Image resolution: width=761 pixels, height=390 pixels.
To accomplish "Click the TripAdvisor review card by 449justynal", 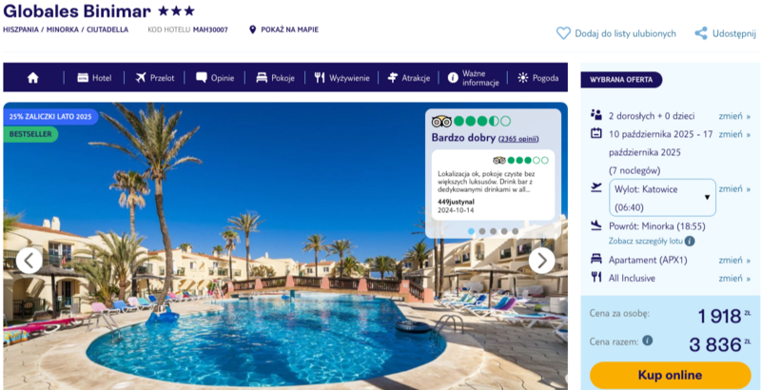I will point(493,185).
